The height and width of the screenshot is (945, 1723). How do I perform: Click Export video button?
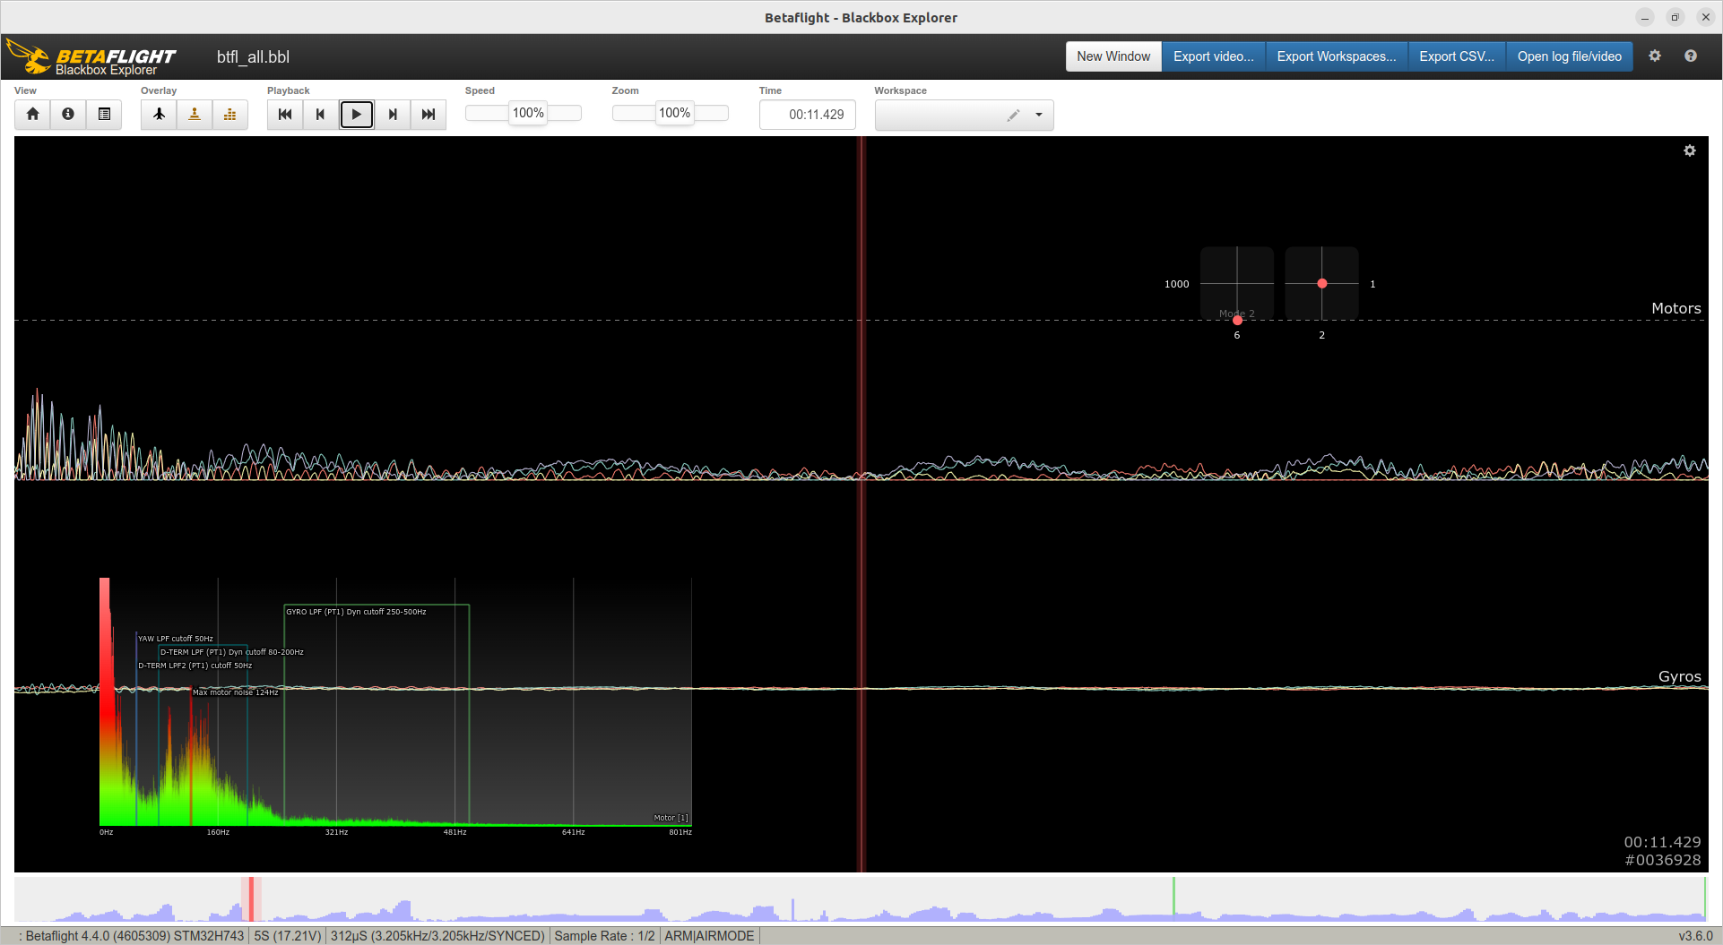1214,56
